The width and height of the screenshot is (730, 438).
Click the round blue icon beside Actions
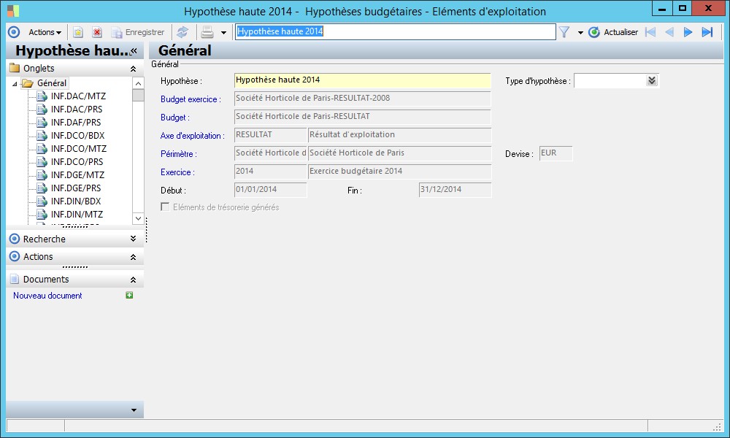[14, 32]
